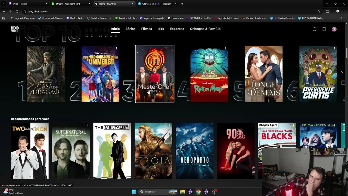Close the Home • HBO Max tab
The width and height of the screenshot is (348, 196).
pyautogui.click(x=133, y=4)
